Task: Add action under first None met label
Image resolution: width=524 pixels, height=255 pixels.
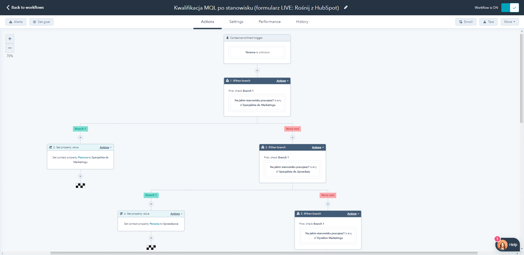Action: (292, 138)
